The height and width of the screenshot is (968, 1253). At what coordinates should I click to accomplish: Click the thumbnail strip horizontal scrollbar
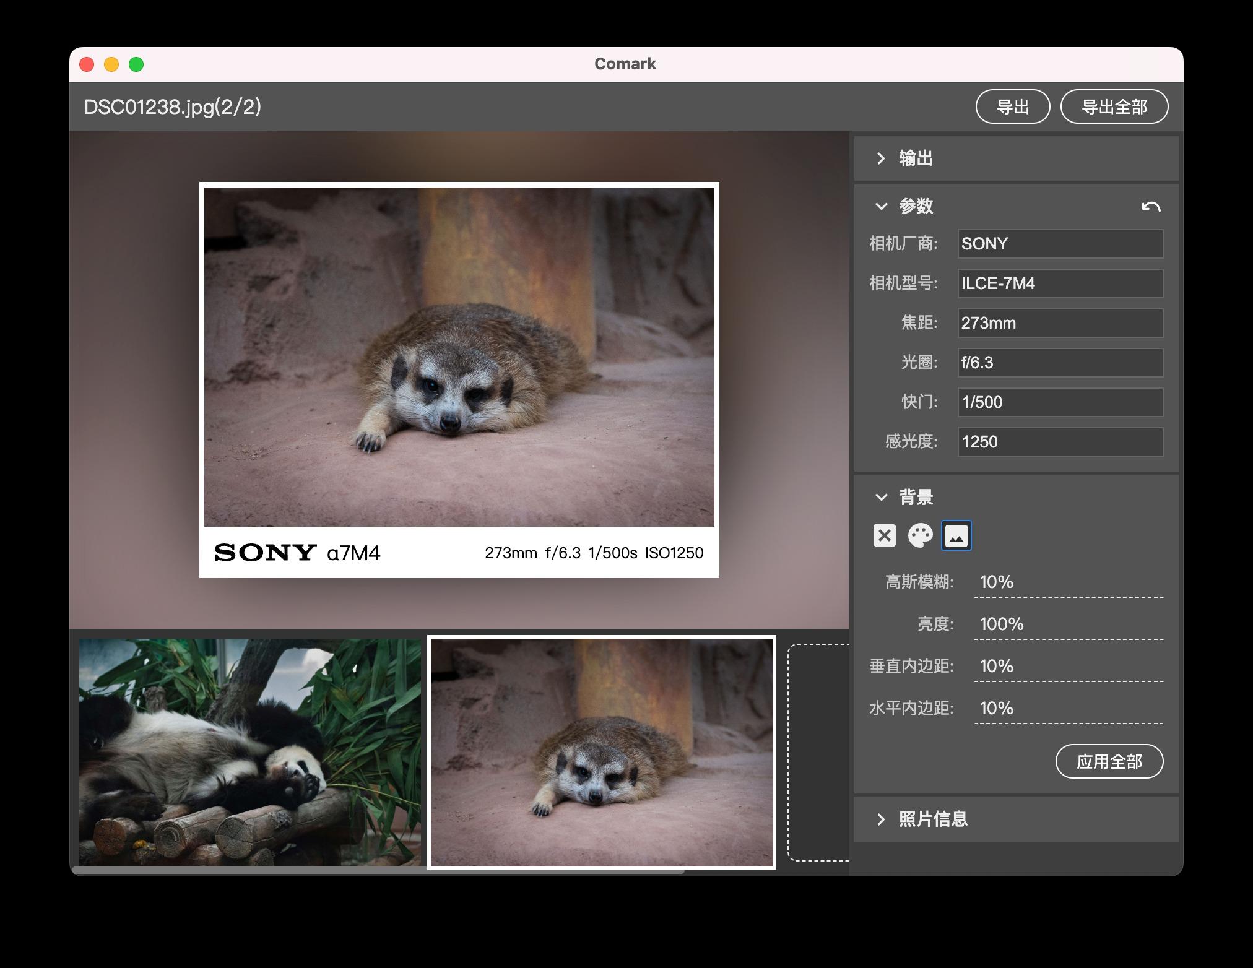click(378, 871)
